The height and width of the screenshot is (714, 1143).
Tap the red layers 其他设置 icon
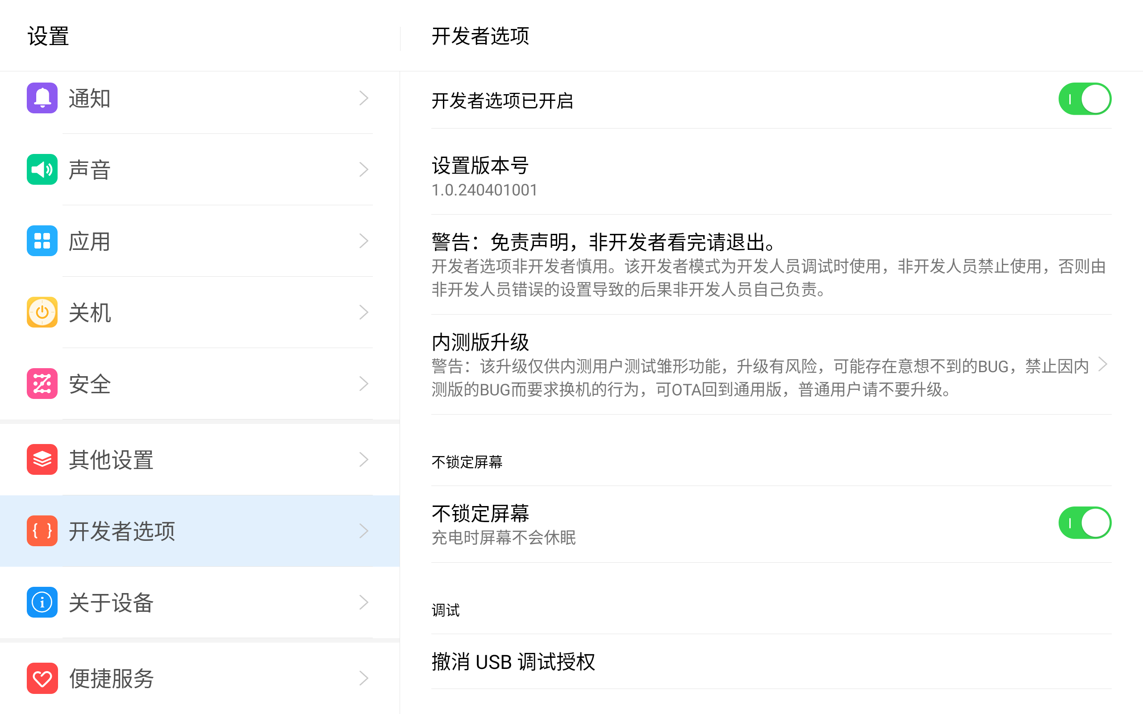42,460
